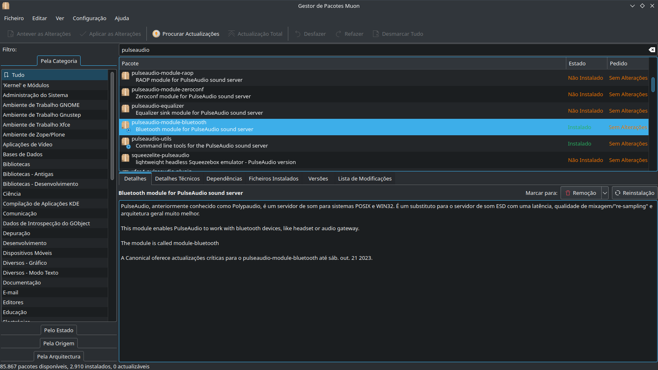
Task: Sort by Pedido column header
Action: [x=628, y=63]
